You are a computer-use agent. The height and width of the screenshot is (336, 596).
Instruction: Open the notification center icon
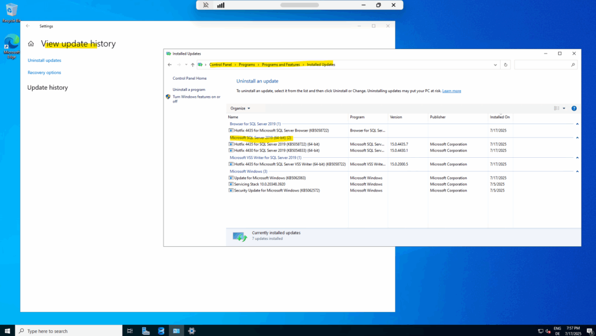(x=590, y=331)
